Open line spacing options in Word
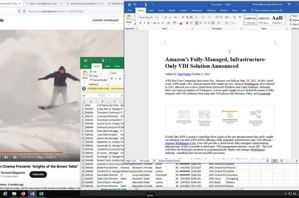 pyautogui.click(x=219, y=23)
